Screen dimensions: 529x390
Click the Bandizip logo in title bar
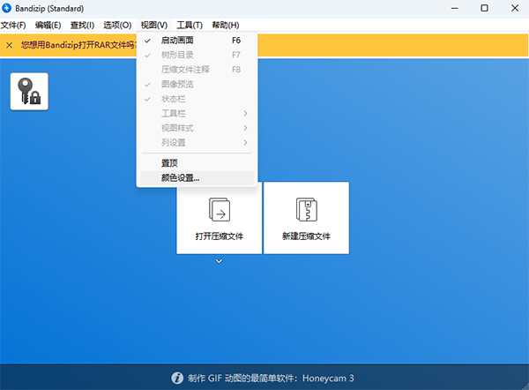point(7,8)
